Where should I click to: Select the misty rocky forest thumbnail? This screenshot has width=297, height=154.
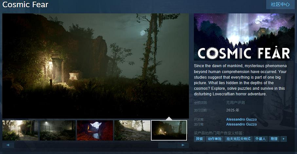(x=132, y=130)
